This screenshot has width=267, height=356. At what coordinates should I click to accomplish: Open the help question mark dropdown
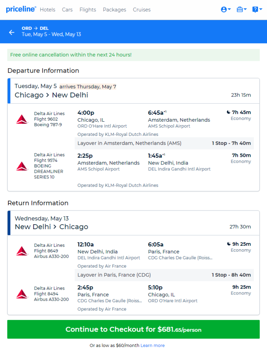click(257, 9)
